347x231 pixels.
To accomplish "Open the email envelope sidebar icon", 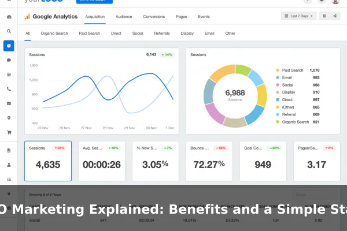I will [9, 103].
